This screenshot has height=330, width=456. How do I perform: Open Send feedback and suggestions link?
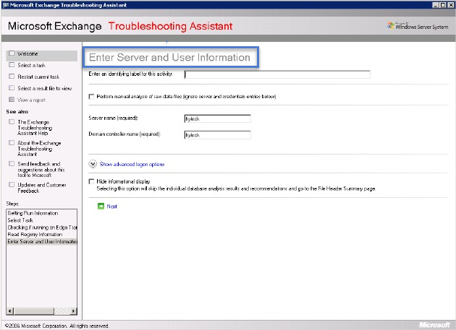coord(41,170)
